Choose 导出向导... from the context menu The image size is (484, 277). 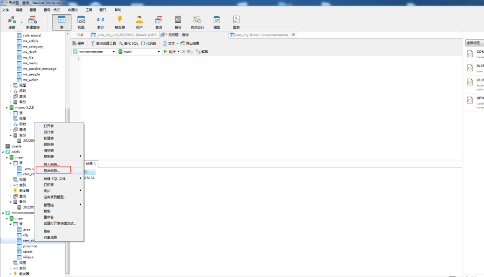pos(52,171)
